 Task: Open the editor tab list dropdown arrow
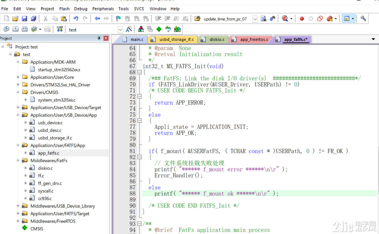coord(373,39)
